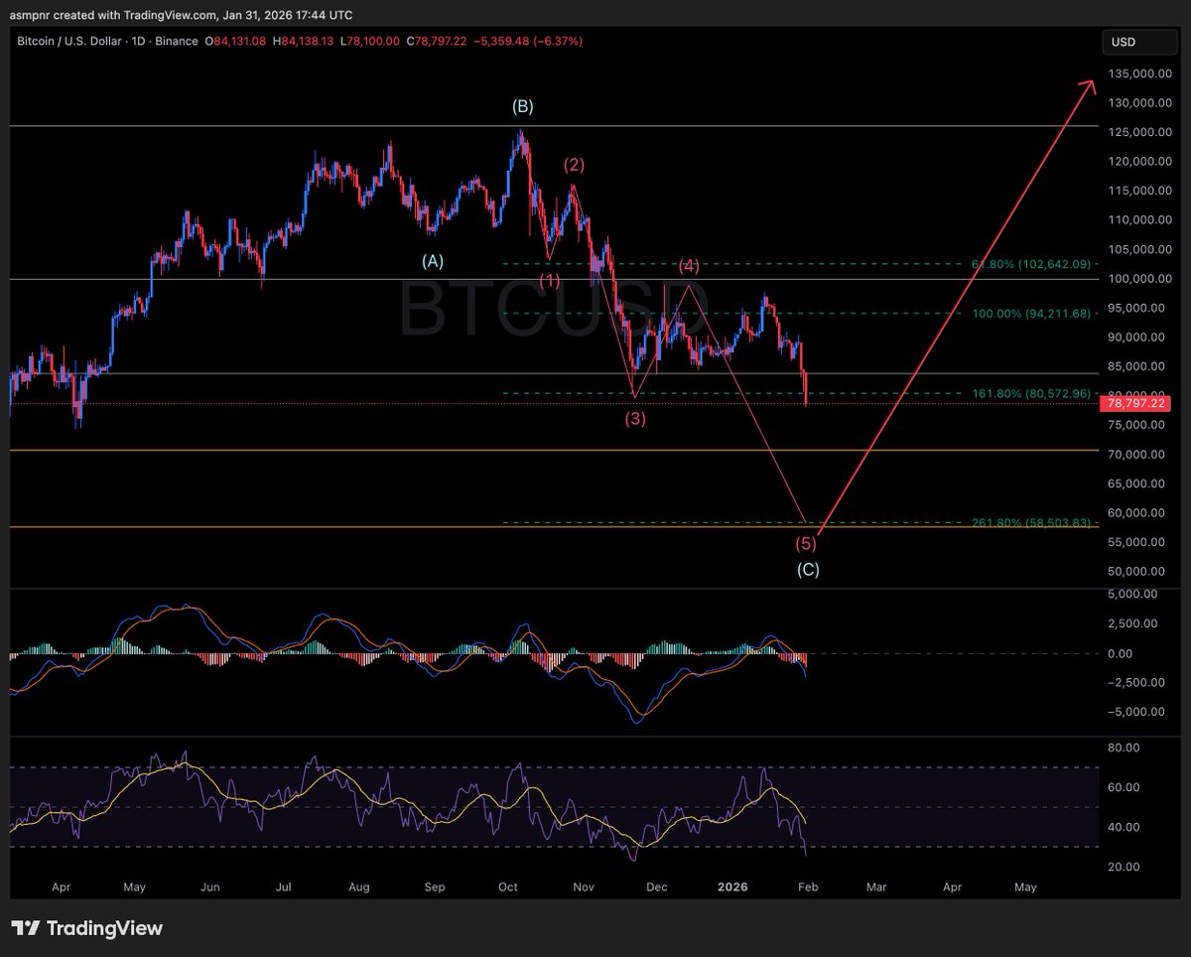Click the Oct label on time axis
Image resolution: width=1191 pixels, height=957 pixels.
[x=508, y=887]
